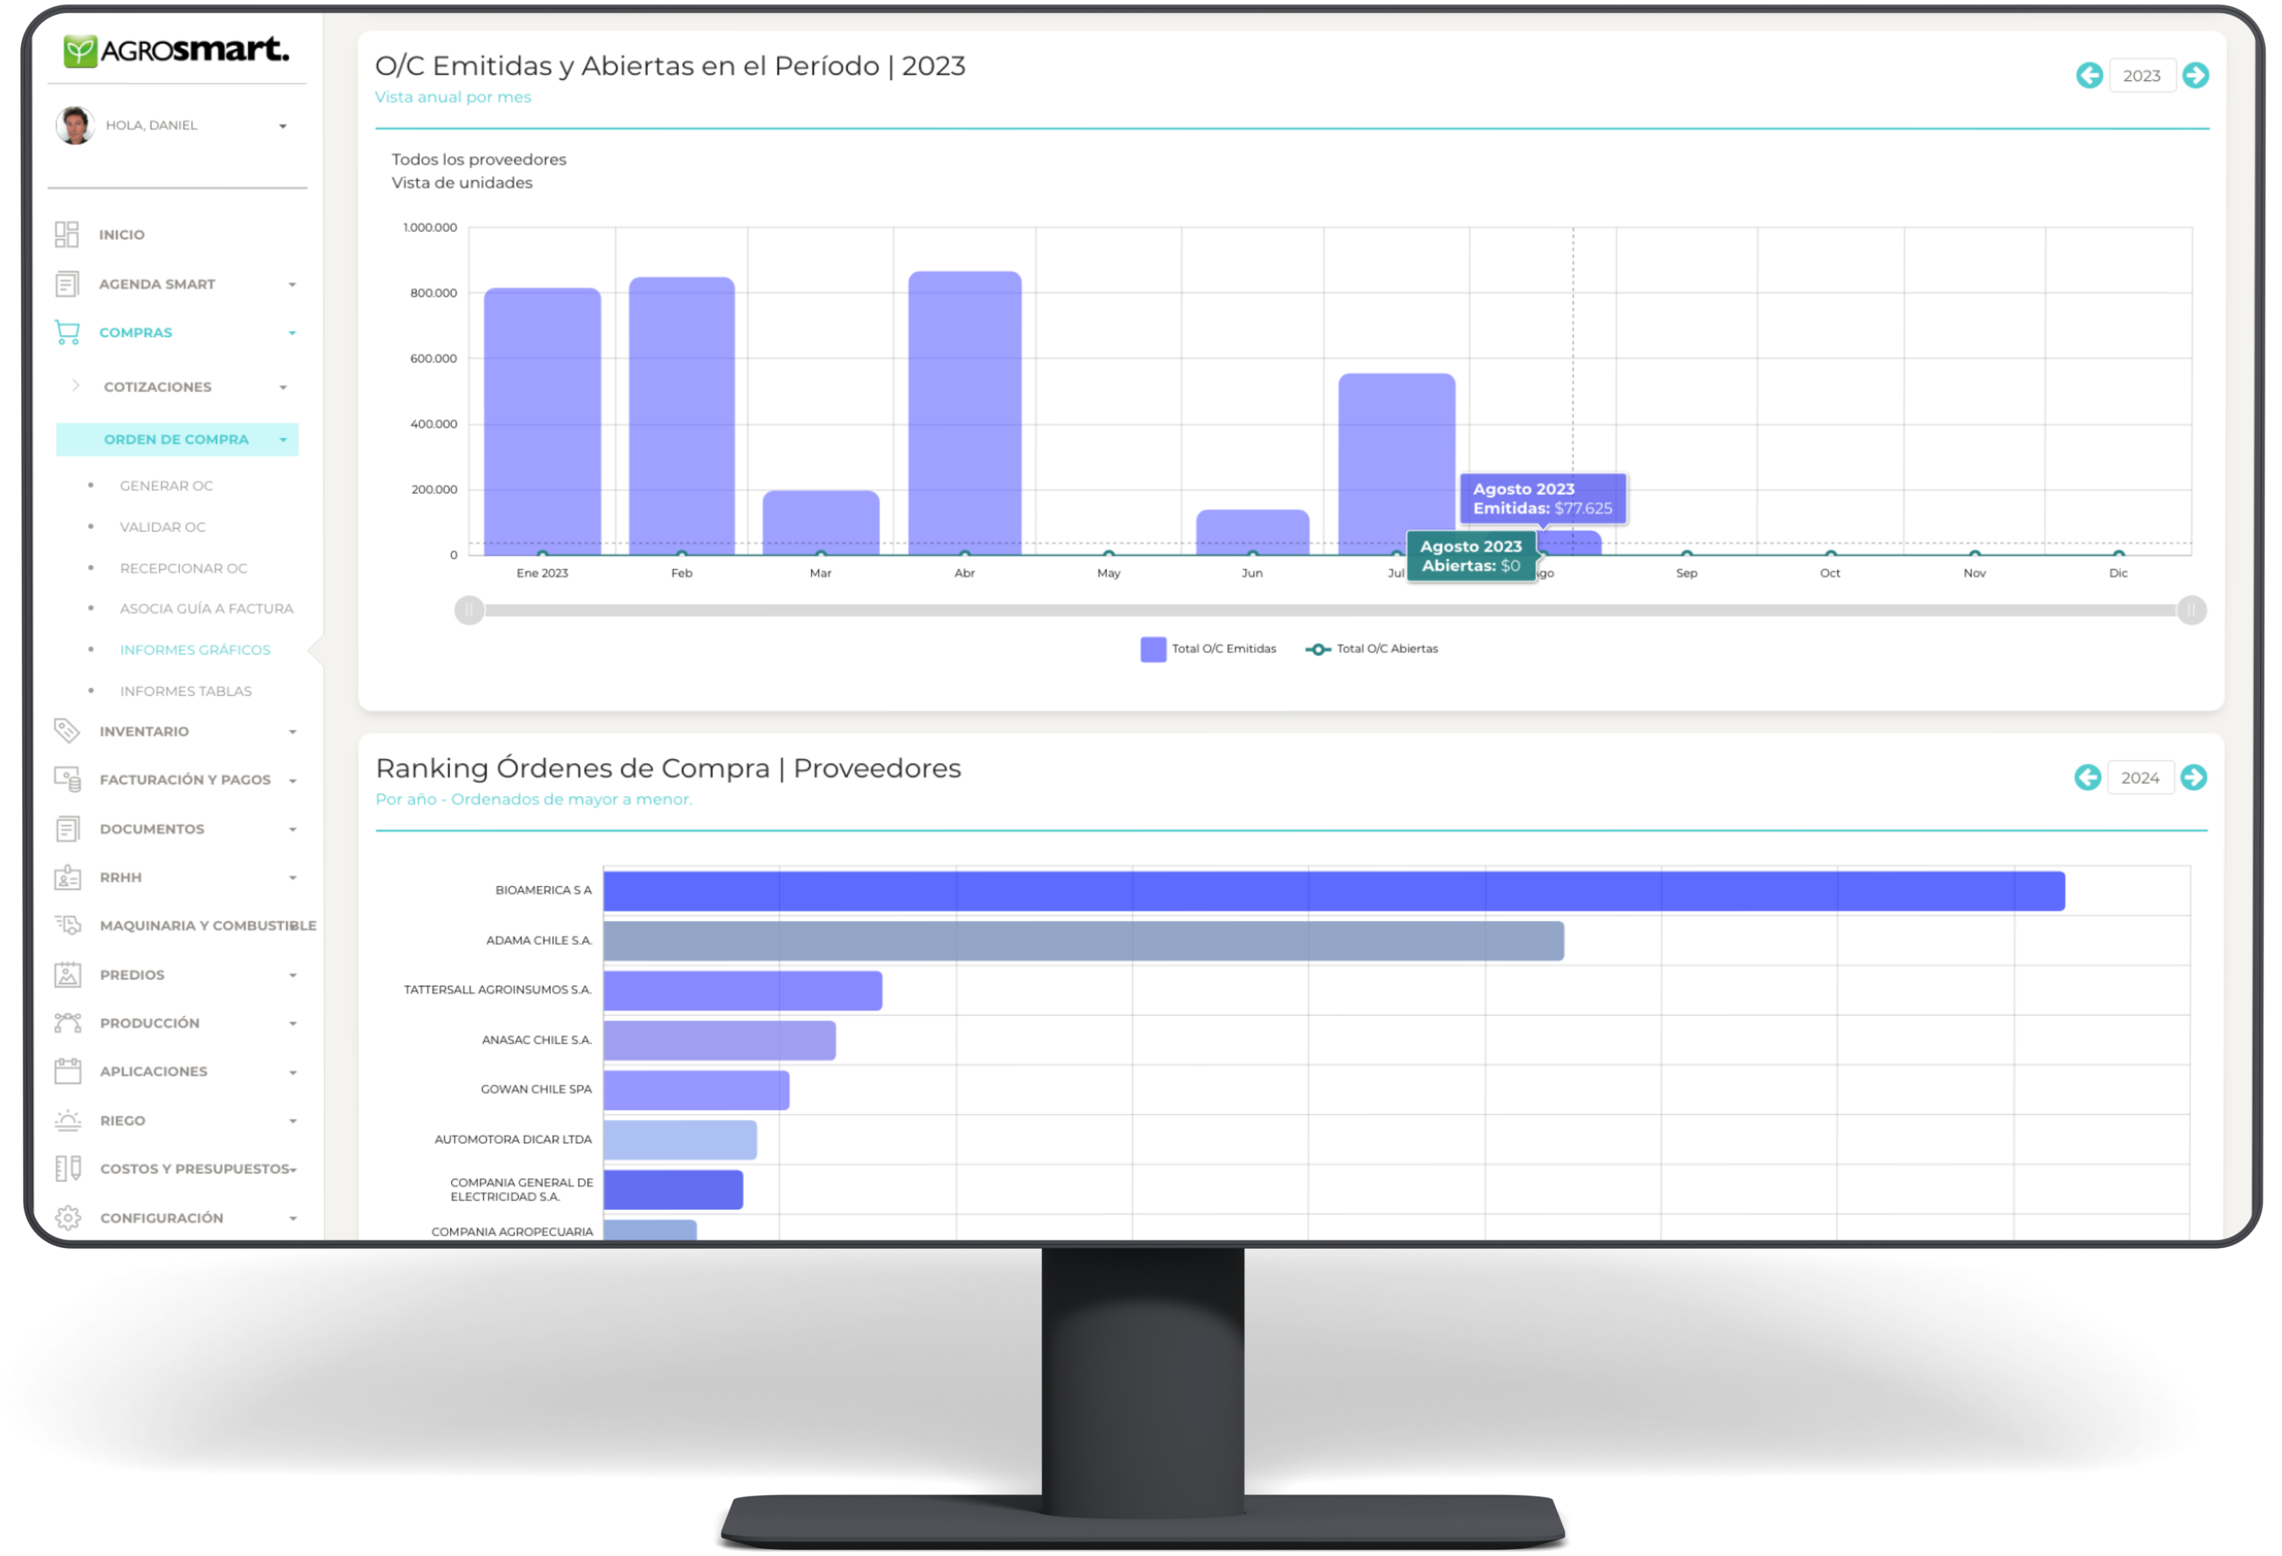Open Recepcionar OC link
2282x1556 pixels.
click(184, 568)
